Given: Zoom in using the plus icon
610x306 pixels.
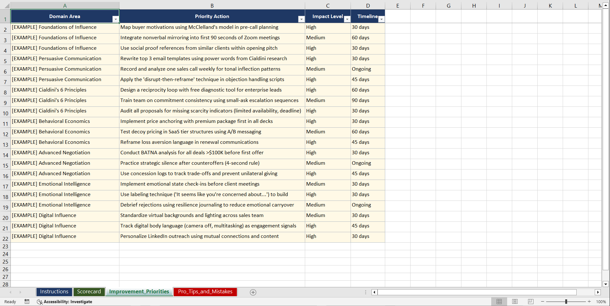Looking at the screenshot, I should tap(589, 301).
